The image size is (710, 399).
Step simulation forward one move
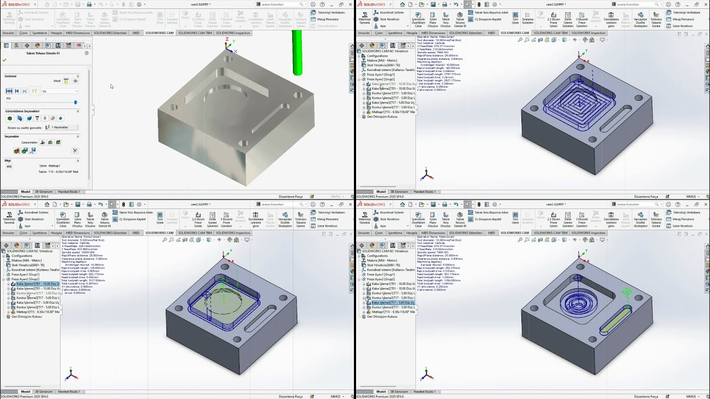coord(24,91)
